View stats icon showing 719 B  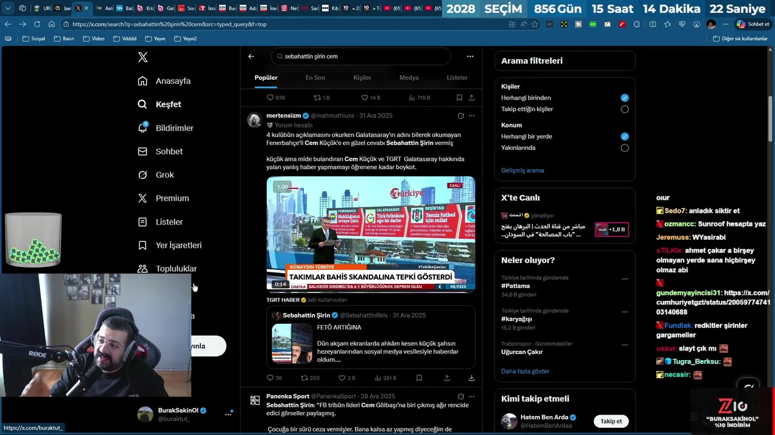pos(412,98)
